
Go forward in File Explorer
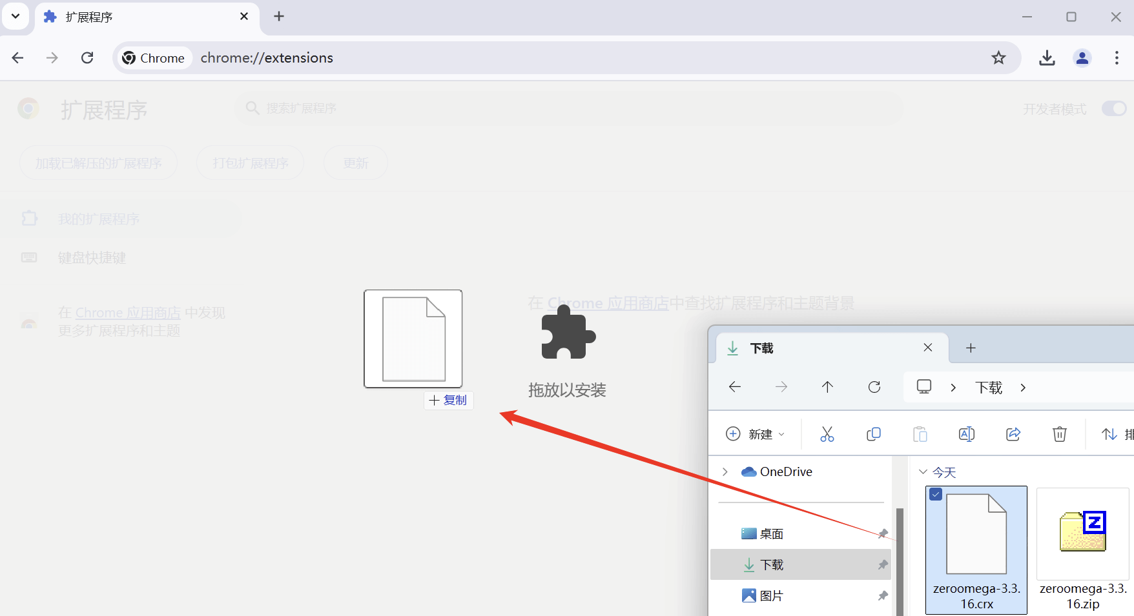[781, 387]
